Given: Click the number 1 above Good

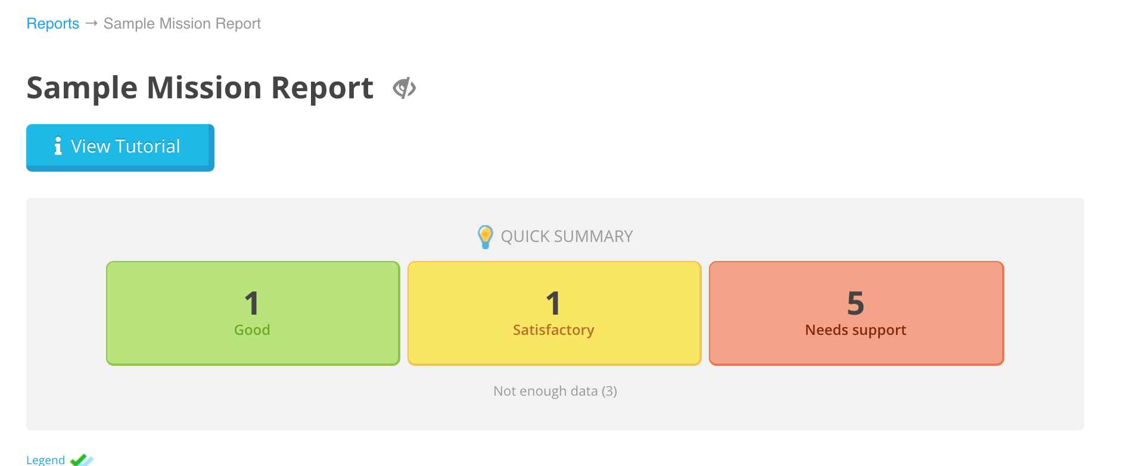Looking at the screenshot, I should [252, 303].
